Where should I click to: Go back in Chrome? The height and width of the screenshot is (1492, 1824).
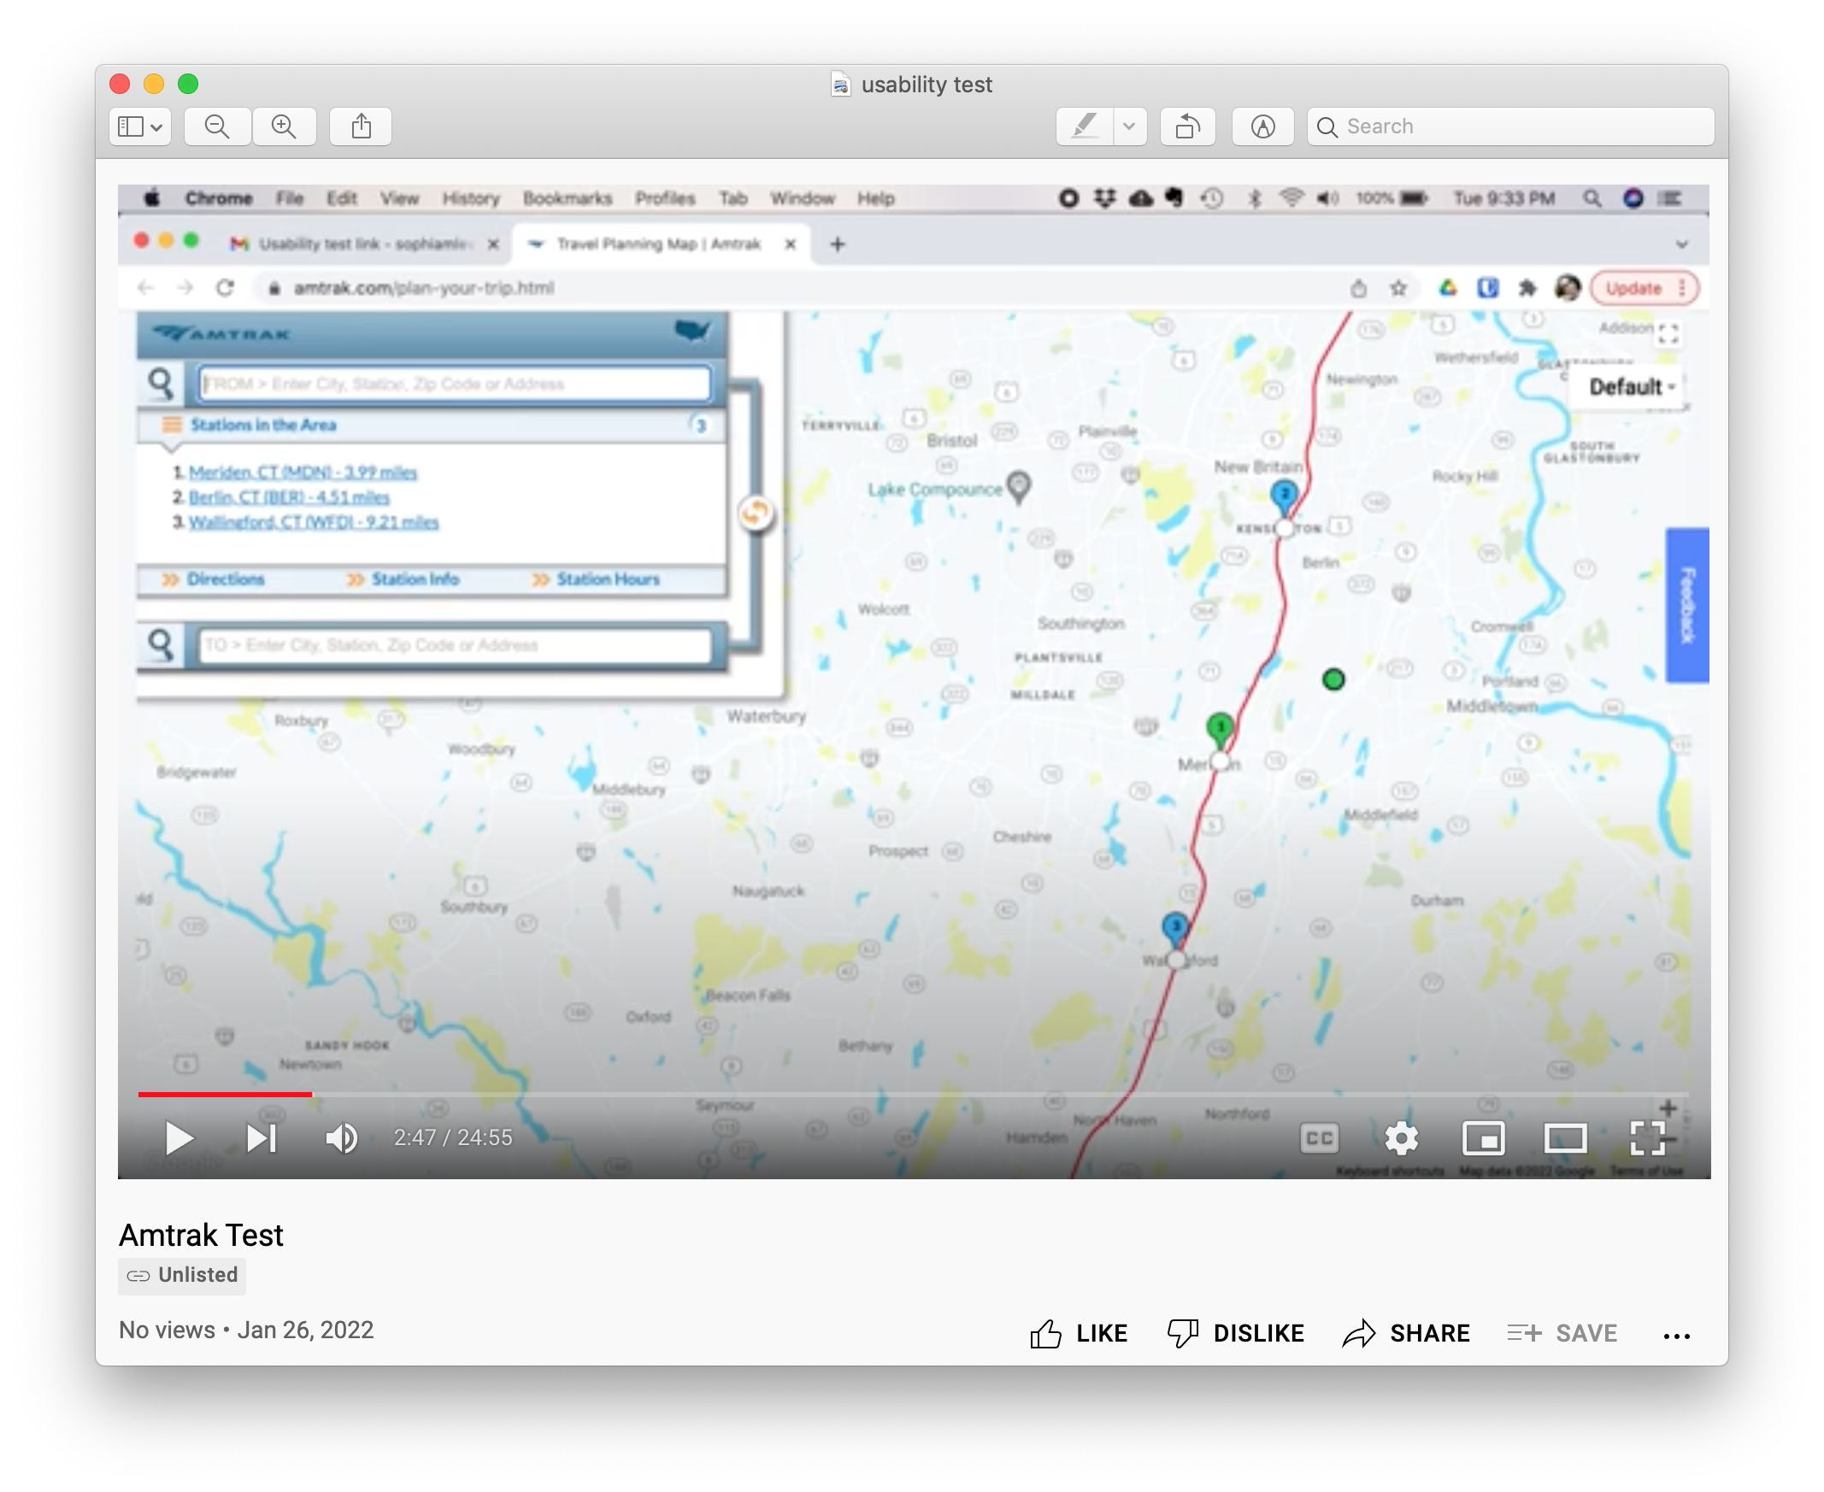coord(145,288)
